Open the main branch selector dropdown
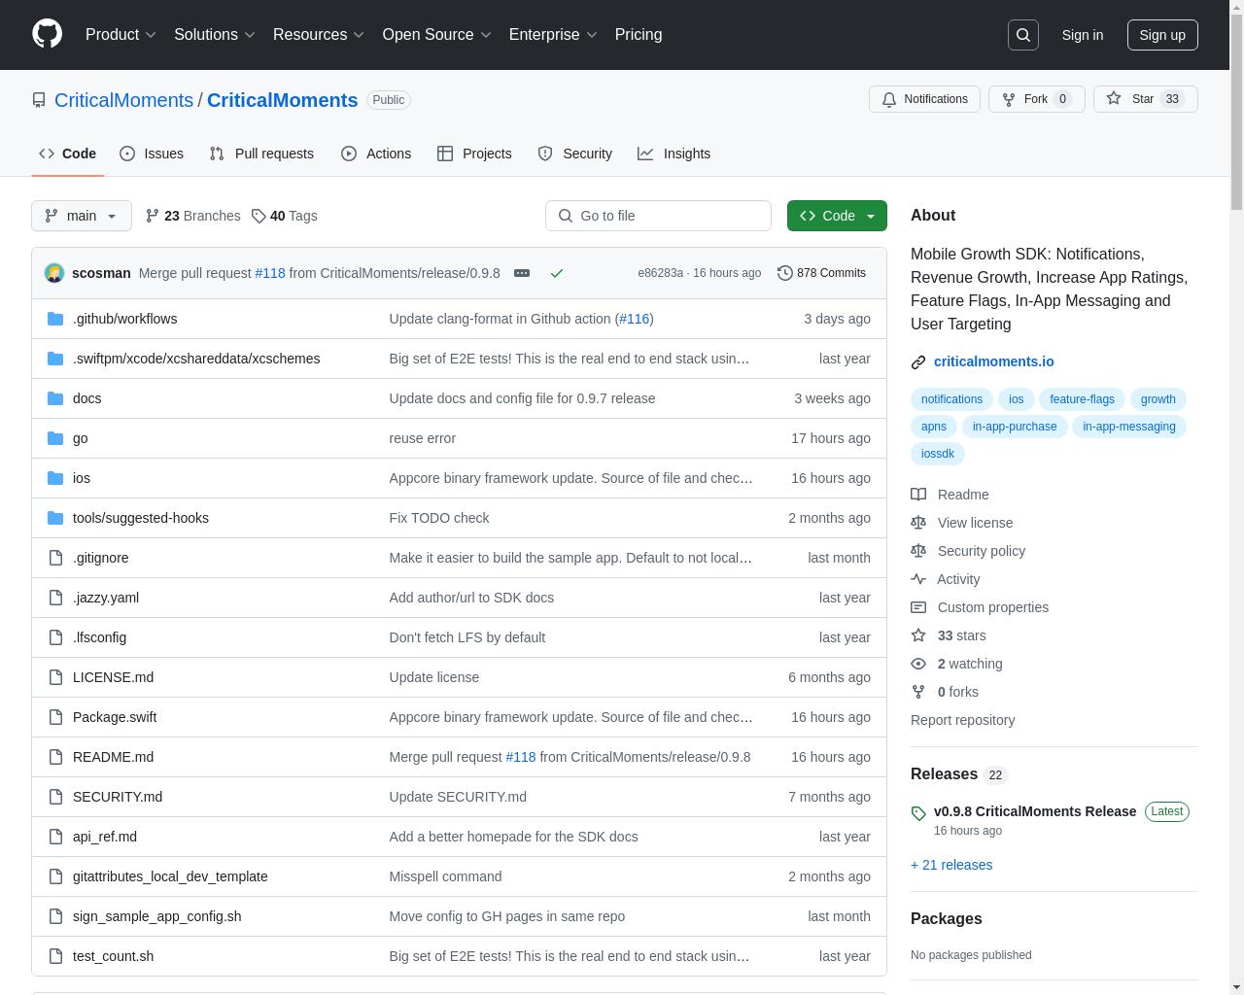1244x995 pixels. click(82, 216)
